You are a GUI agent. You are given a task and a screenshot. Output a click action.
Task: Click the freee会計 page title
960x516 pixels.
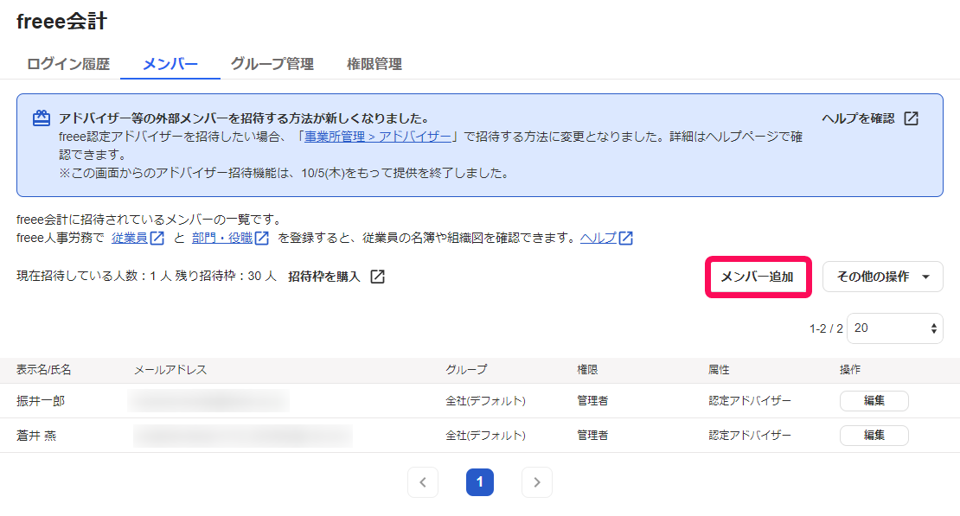[x=61, y=22]
